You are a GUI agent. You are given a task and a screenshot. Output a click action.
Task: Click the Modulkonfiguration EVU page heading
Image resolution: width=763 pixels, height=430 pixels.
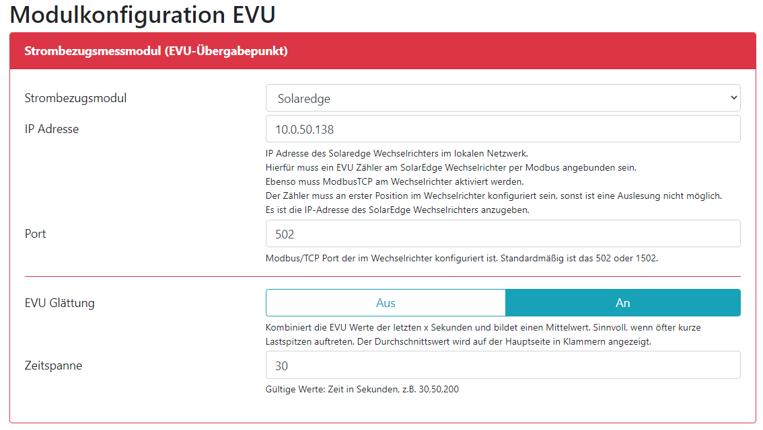[x=143, y=15]
